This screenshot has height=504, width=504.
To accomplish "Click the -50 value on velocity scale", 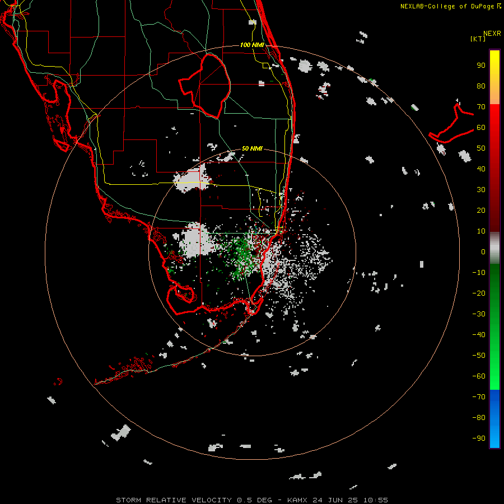I will [479, 355].
